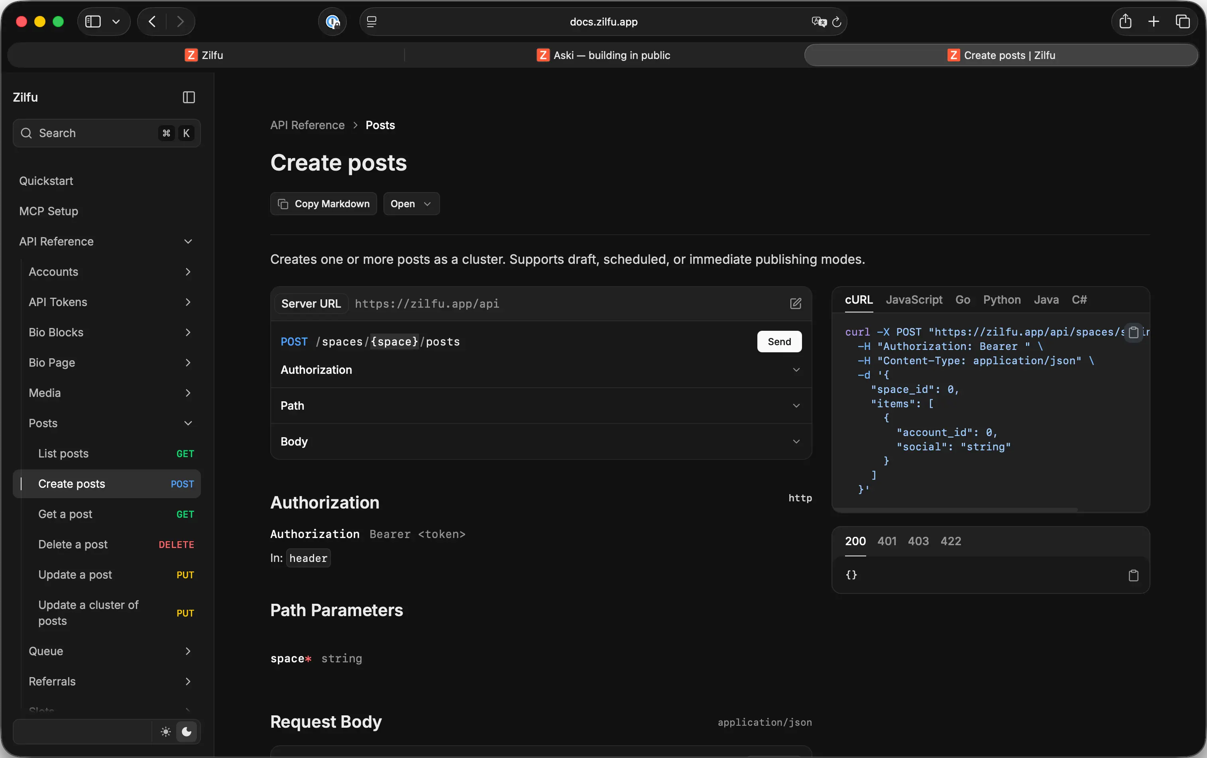Collapse the Posts section chevron
1207x758 pixels.
(188, 423)
